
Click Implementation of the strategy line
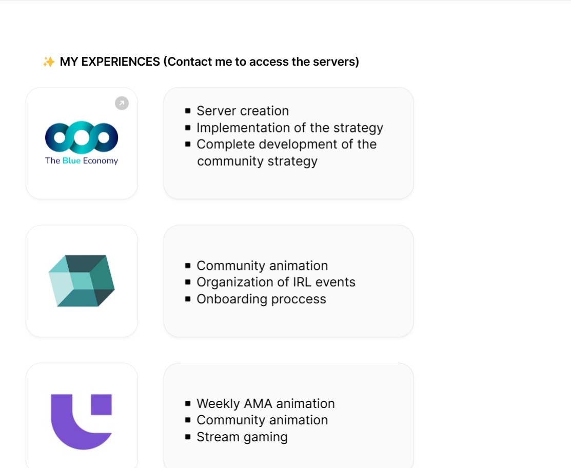pos(284,127)
